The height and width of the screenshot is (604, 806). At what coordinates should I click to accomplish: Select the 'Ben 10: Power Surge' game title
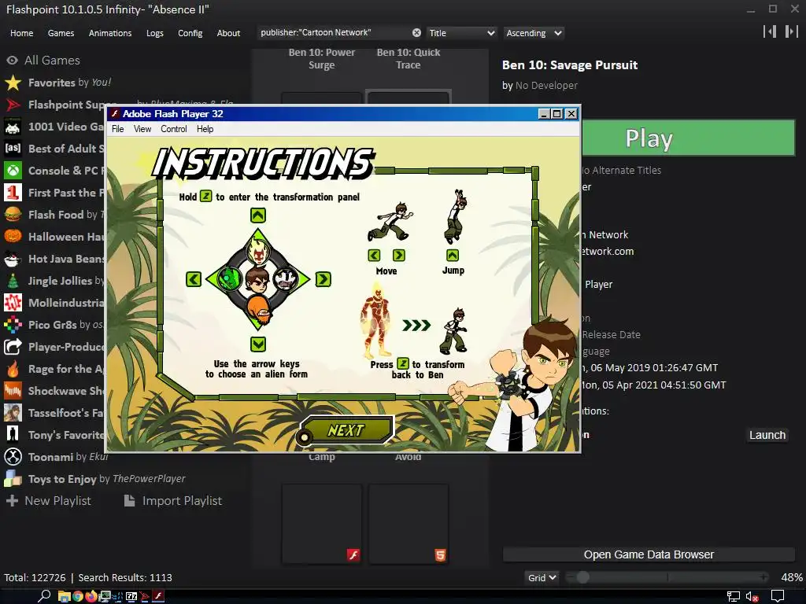(x=322, y=58)
